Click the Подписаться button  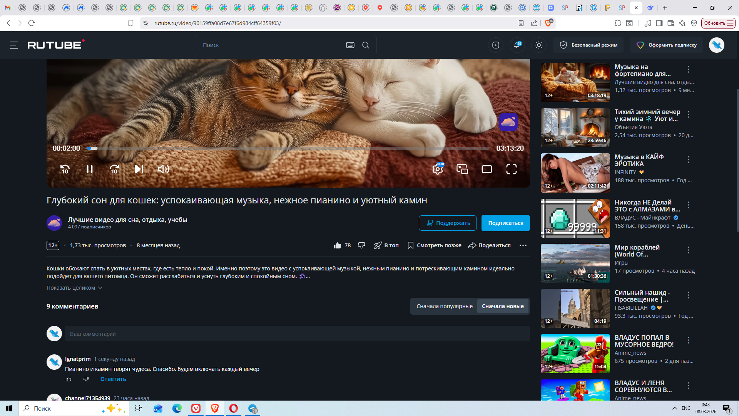pos(505,223)
